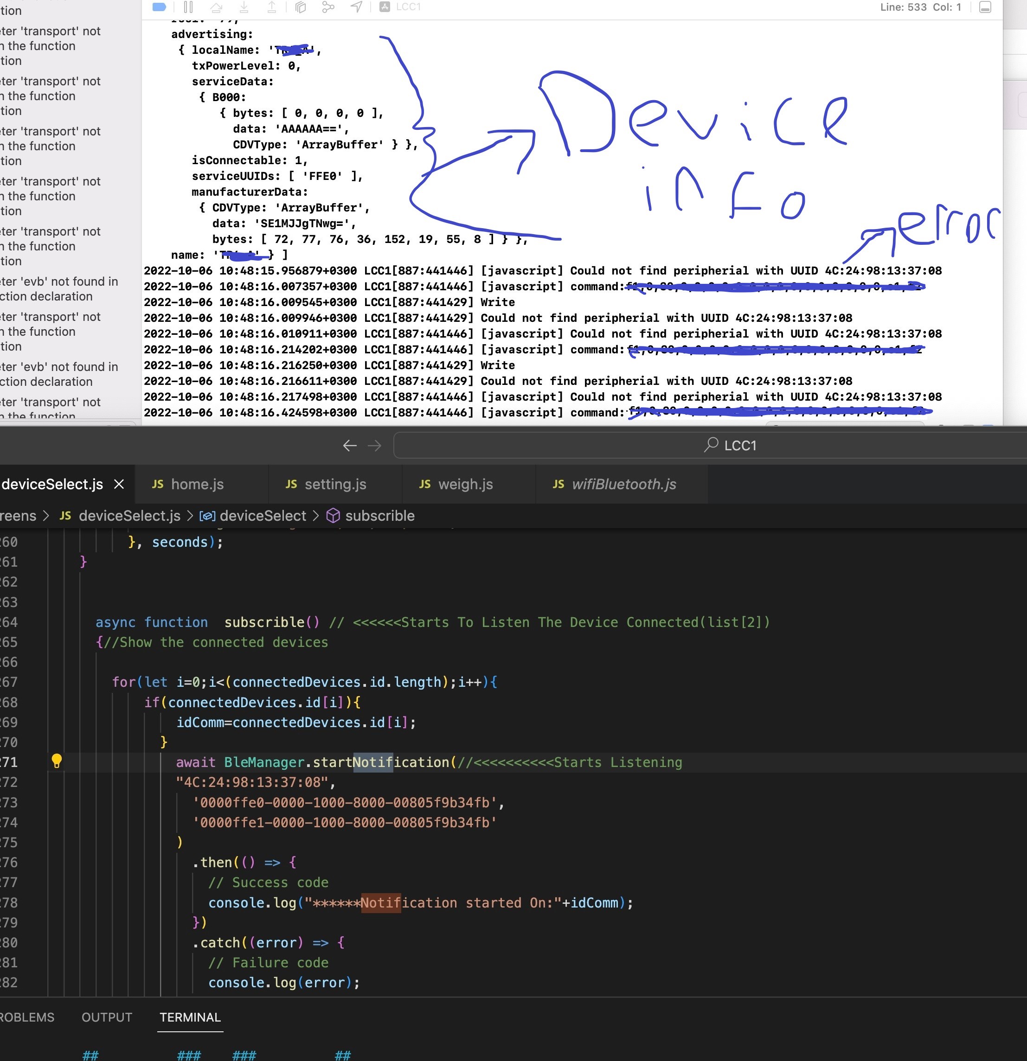Click the LCC1 app icon in toolbar
Image resolution: width=1027 pixels, height=1061 pixels.
point(385,7)
